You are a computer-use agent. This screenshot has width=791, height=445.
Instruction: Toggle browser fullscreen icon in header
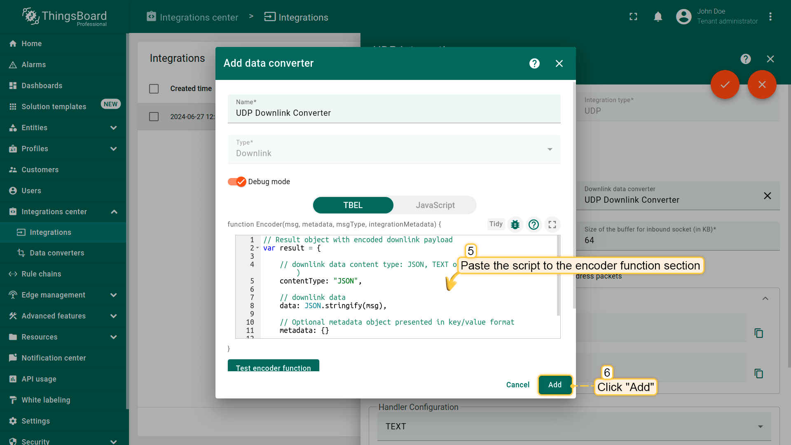click(633, 17)
